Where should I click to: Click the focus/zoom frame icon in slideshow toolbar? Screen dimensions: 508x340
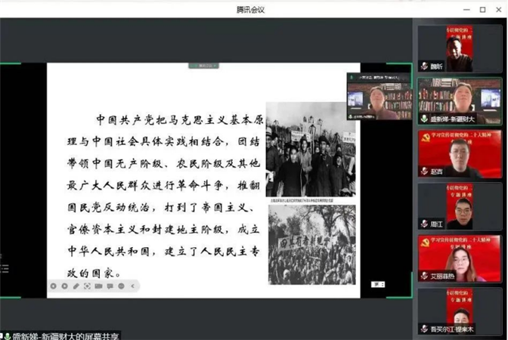tap(88, 286)
